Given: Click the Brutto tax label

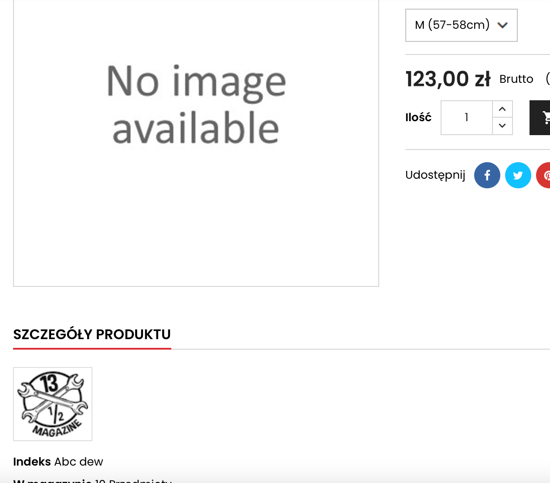Looking at the screenshot, I should 516,79.
